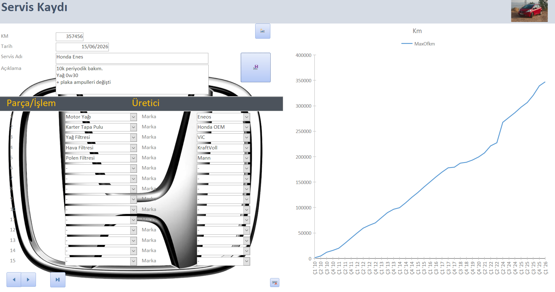Open the Polen Filtresi part dropdown
Image resolution: width=555 pixels, height=292 pixels.
pos(133,158)
